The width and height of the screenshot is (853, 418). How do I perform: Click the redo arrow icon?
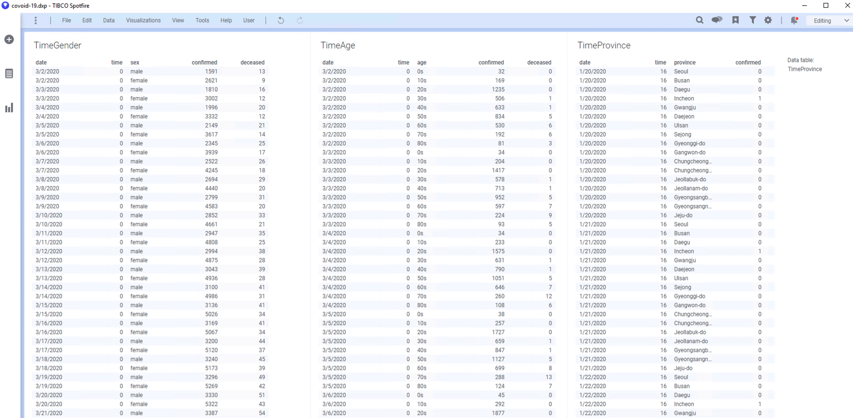click(x=300, y=20)
